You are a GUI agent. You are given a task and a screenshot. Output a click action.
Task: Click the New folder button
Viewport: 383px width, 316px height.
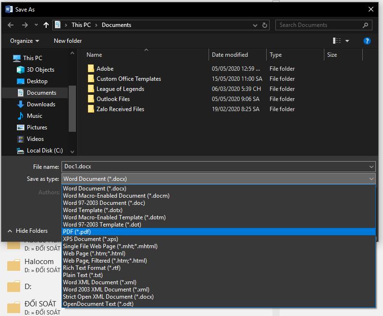click(x=68, y=41)
